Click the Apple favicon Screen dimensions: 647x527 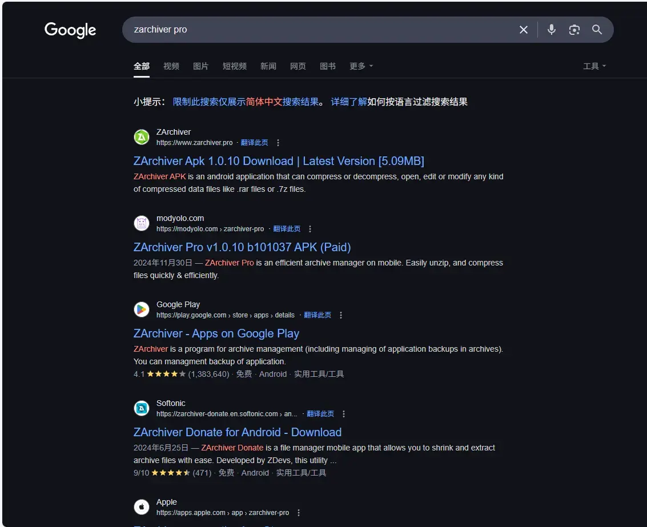click(x=142, y=507)
